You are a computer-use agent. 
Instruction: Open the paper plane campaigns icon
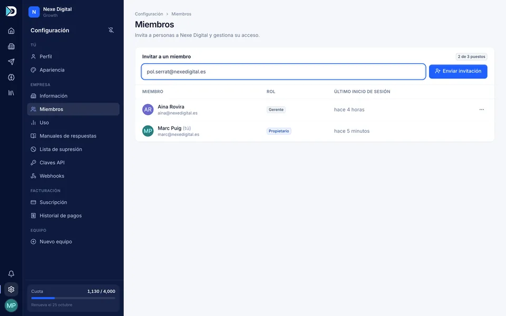11,62
